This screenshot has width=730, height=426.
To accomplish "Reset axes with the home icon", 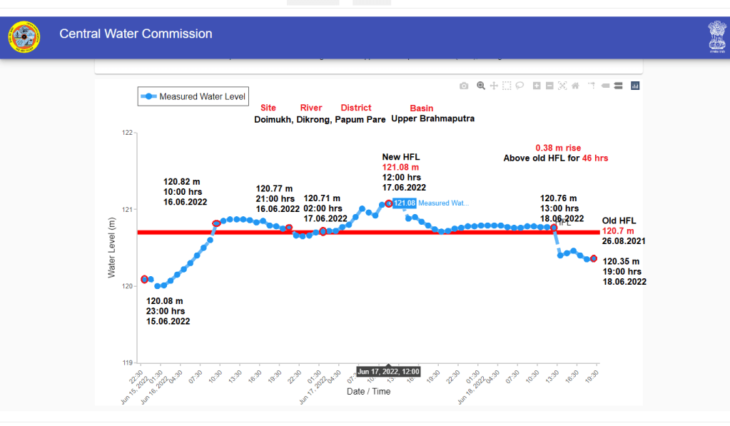I will click(x=575, y=86).
